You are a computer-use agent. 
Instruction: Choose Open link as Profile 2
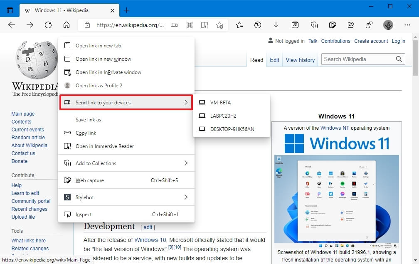click(126, 86)
